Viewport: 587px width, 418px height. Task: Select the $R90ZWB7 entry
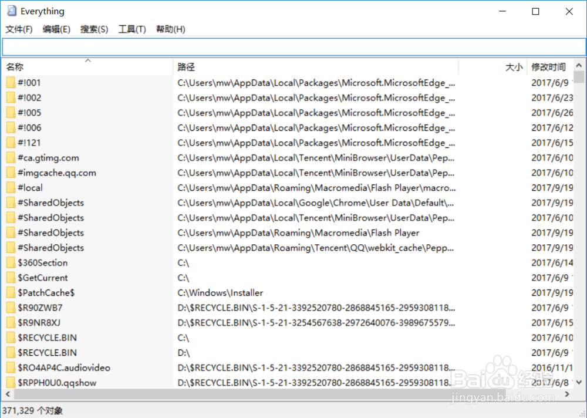click(x=40, y=308)
